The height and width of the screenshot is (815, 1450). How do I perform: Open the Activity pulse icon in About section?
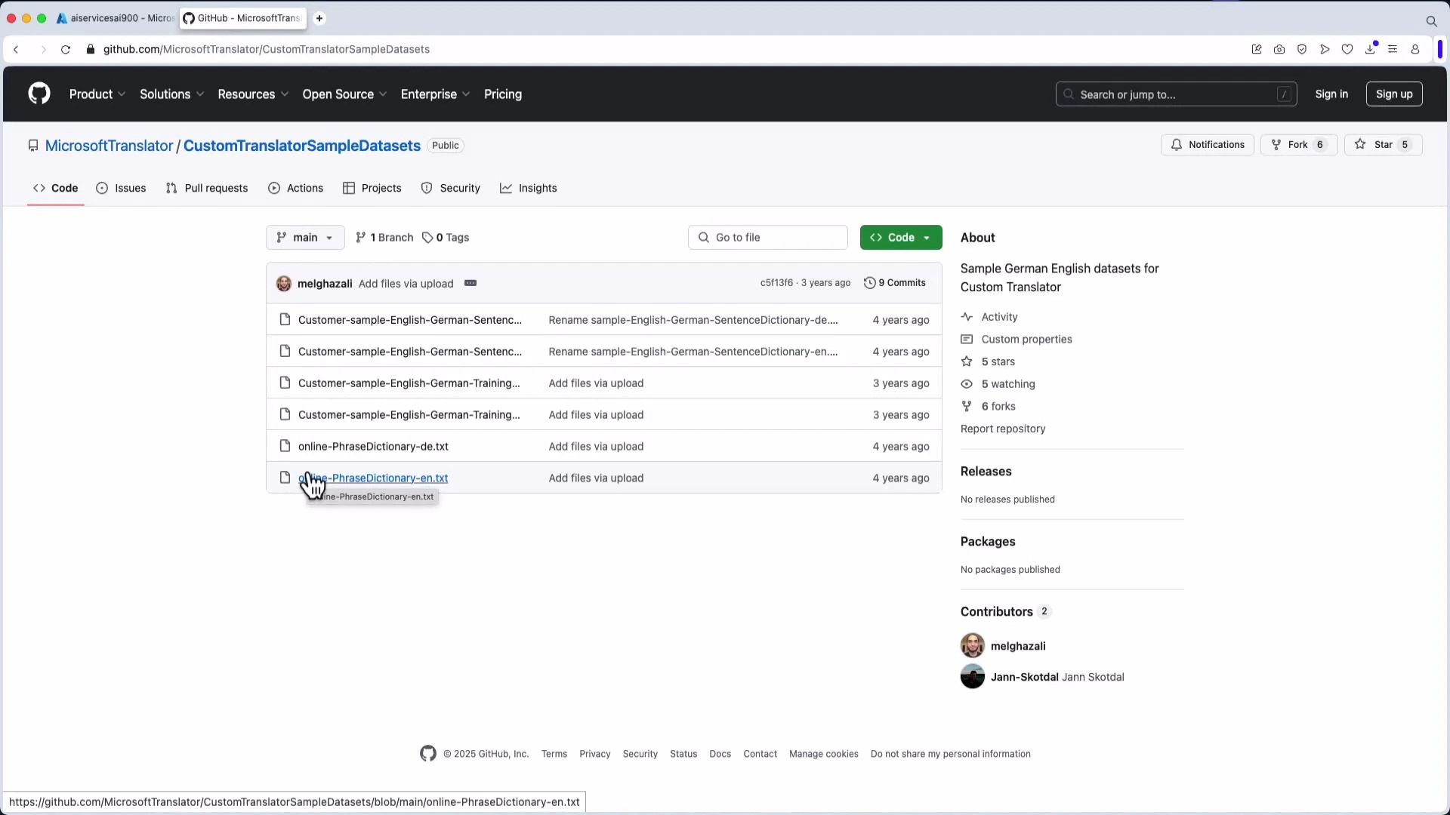click(x=967, y=317)
